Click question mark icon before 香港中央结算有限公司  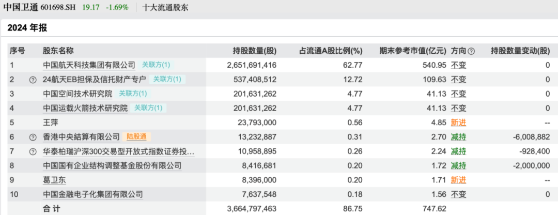coord(33,137)
